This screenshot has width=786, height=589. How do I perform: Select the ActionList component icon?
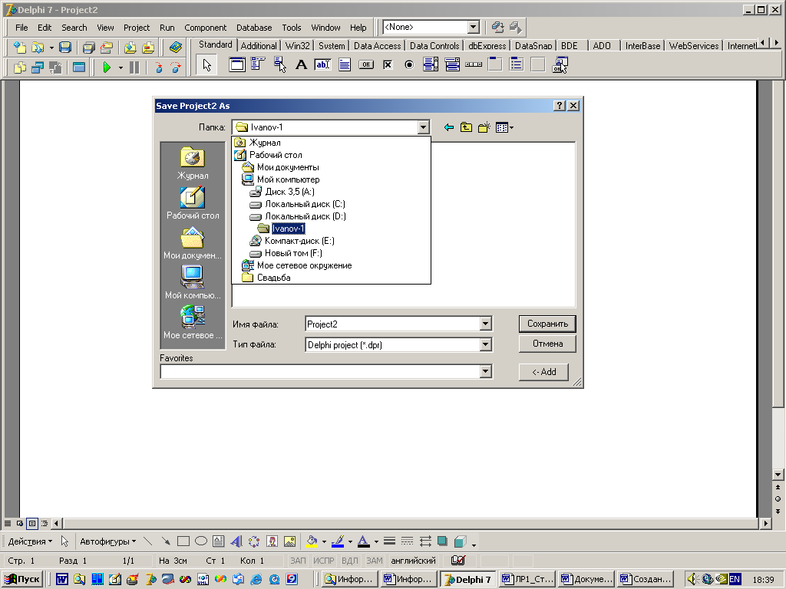click(x=560, y=64)
